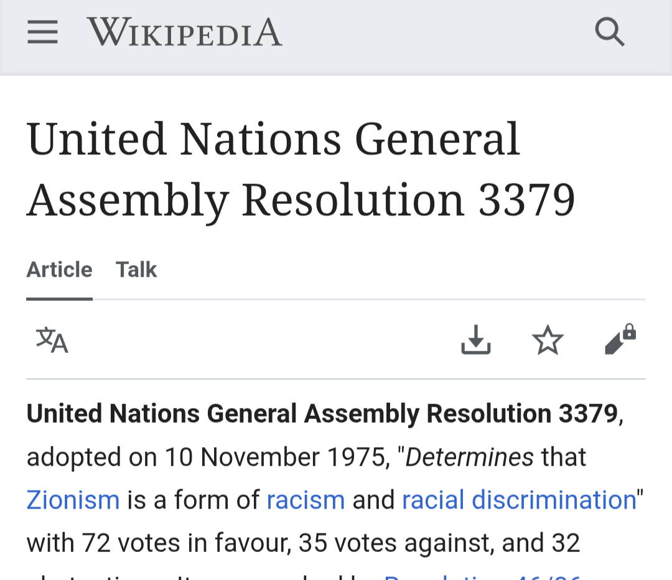The width and height of the screenshot is (672, 580).
Task: Open the racial discrimination link
Action: pyautogui.click(x=519, y=500)
